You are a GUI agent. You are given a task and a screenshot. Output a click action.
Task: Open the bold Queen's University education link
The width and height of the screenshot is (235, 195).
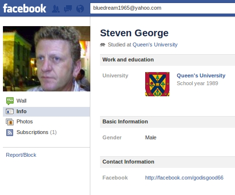201,75
